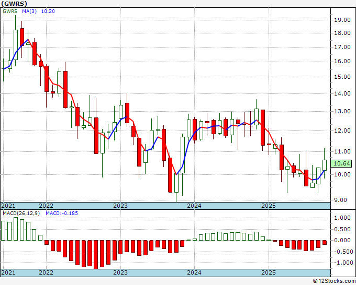Click the 17.00 price axis label
This screenshot has height=285, width=356.
pos(342,47)
